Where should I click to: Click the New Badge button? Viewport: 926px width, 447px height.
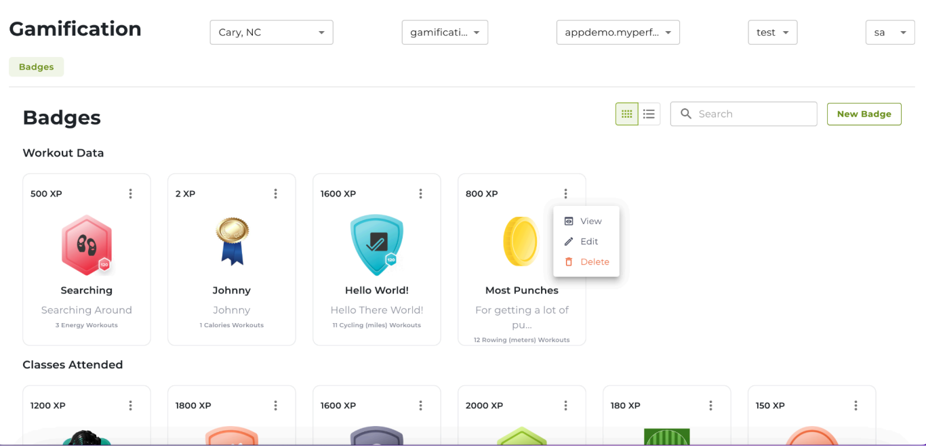coord(864,114)
